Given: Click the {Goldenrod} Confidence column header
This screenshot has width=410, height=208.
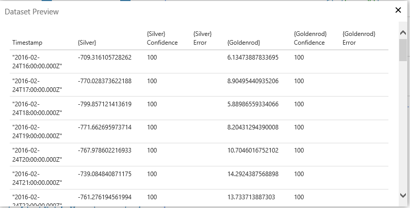Looking at the screenshot, I should [x=309, y=39].
